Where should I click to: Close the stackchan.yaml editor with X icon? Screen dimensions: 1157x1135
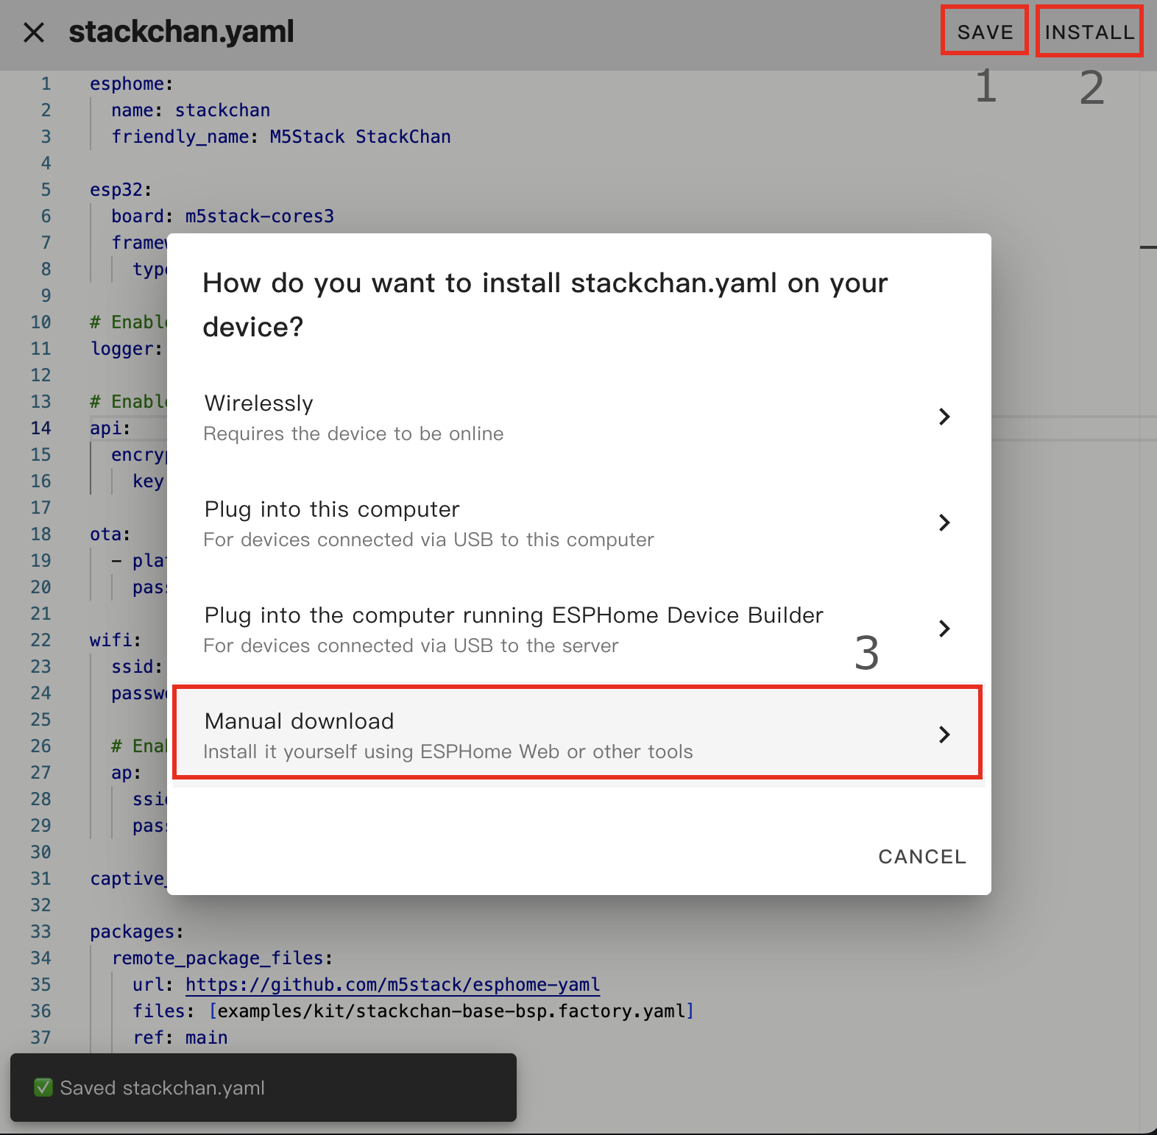[34, 32]
